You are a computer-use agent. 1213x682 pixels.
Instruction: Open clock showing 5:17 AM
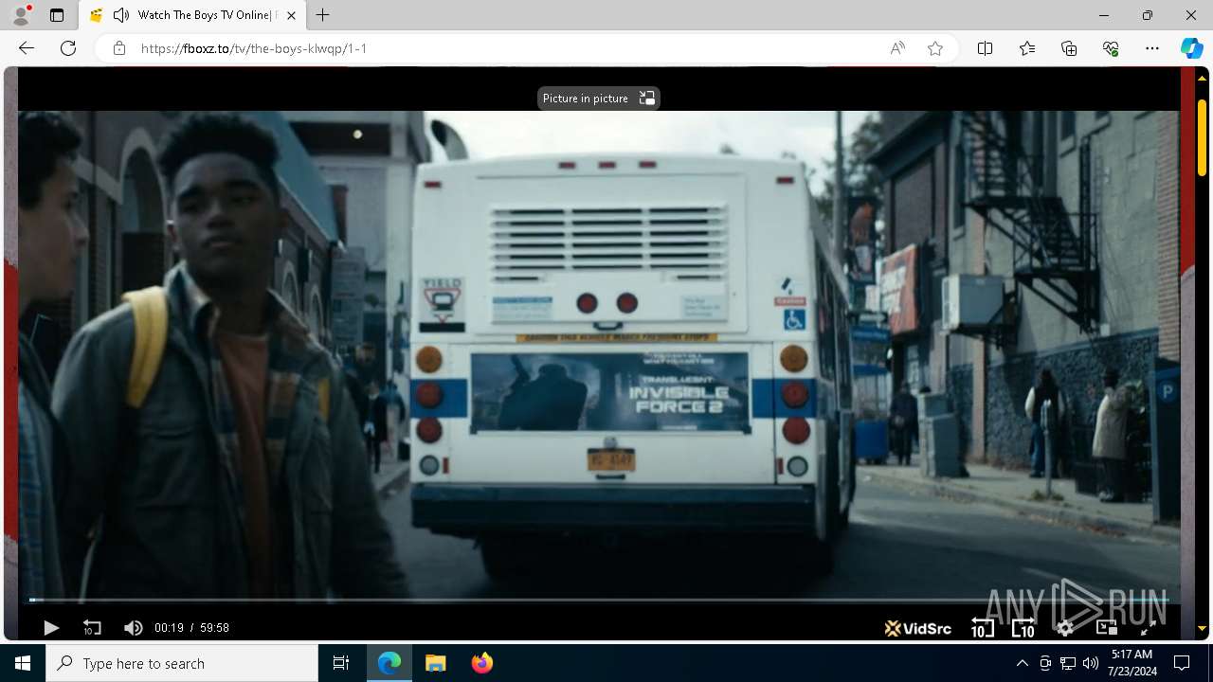click(x=1132, y=663)
